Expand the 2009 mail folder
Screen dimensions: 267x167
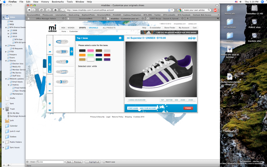(9, 34)
